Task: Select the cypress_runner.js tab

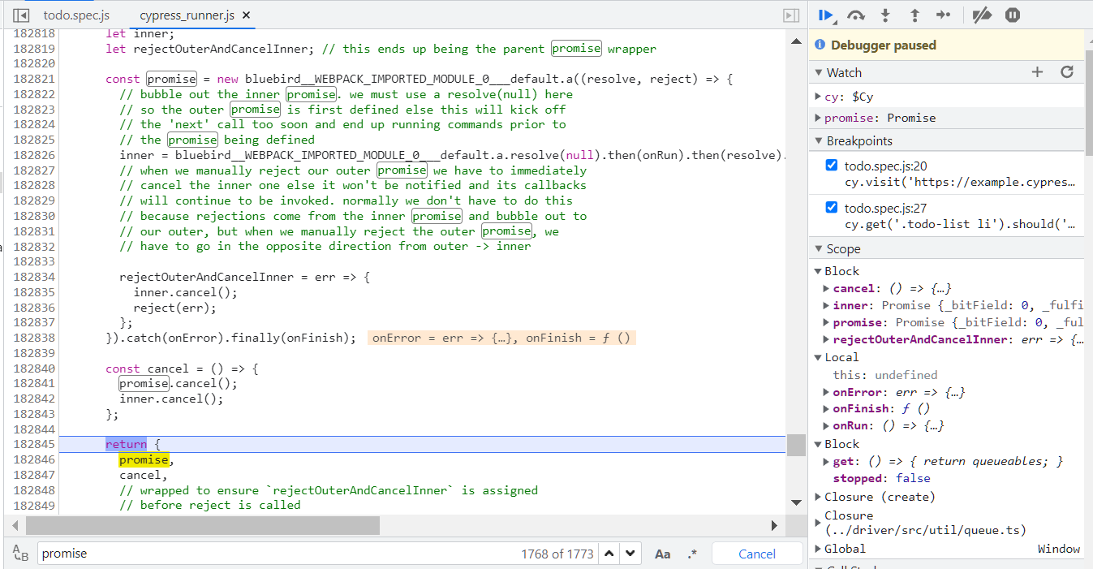Action: (188, 15)
